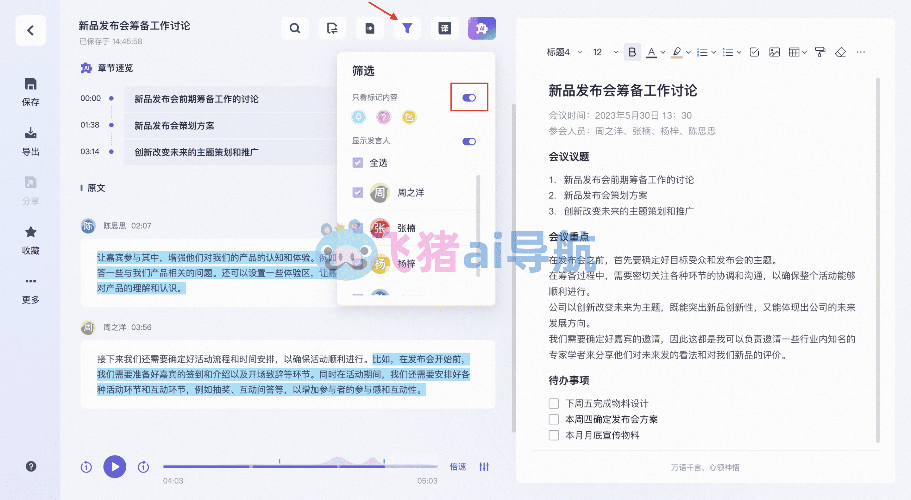
Task: Click the import audio file icon
Action: (370, 28)
